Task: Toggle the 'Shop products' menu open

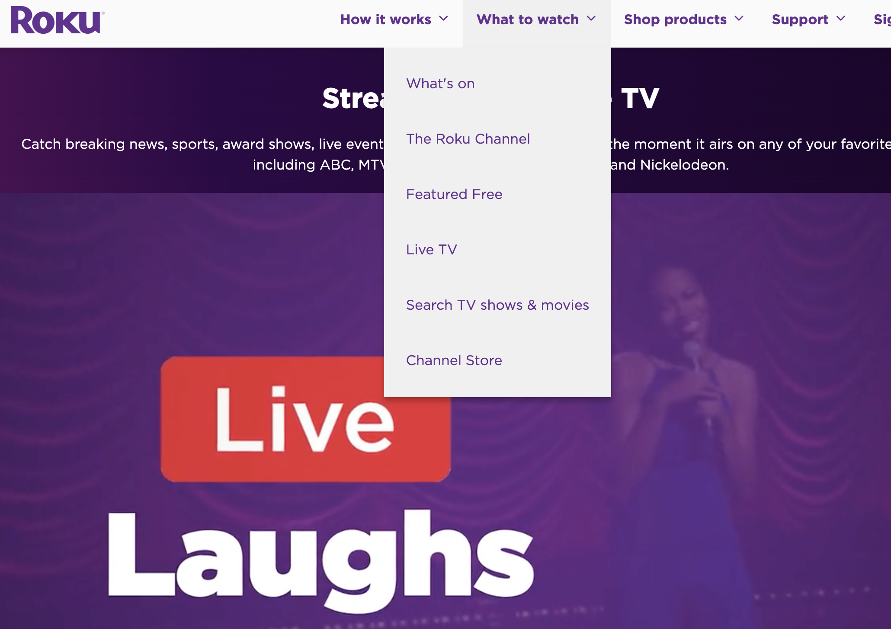Action: tap(683, 19)
